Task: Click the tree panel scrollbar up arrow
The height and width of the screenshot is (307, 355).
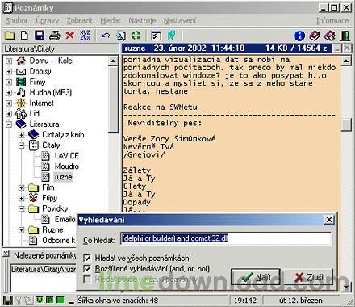Action: [113, 61]
